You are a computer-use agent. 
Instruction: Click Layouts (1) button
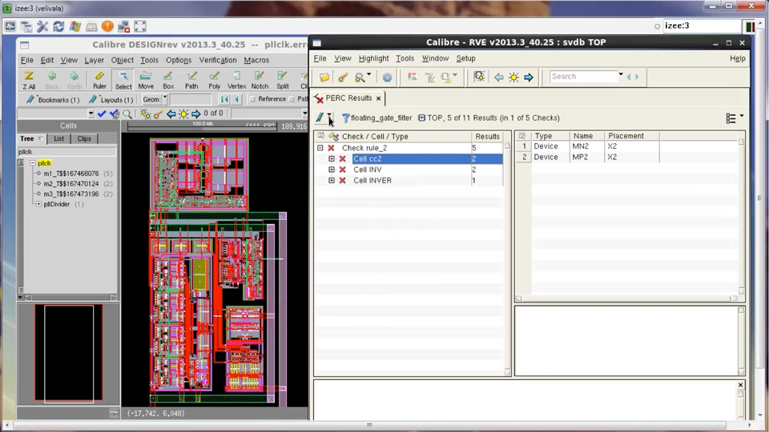click(111, 99)
